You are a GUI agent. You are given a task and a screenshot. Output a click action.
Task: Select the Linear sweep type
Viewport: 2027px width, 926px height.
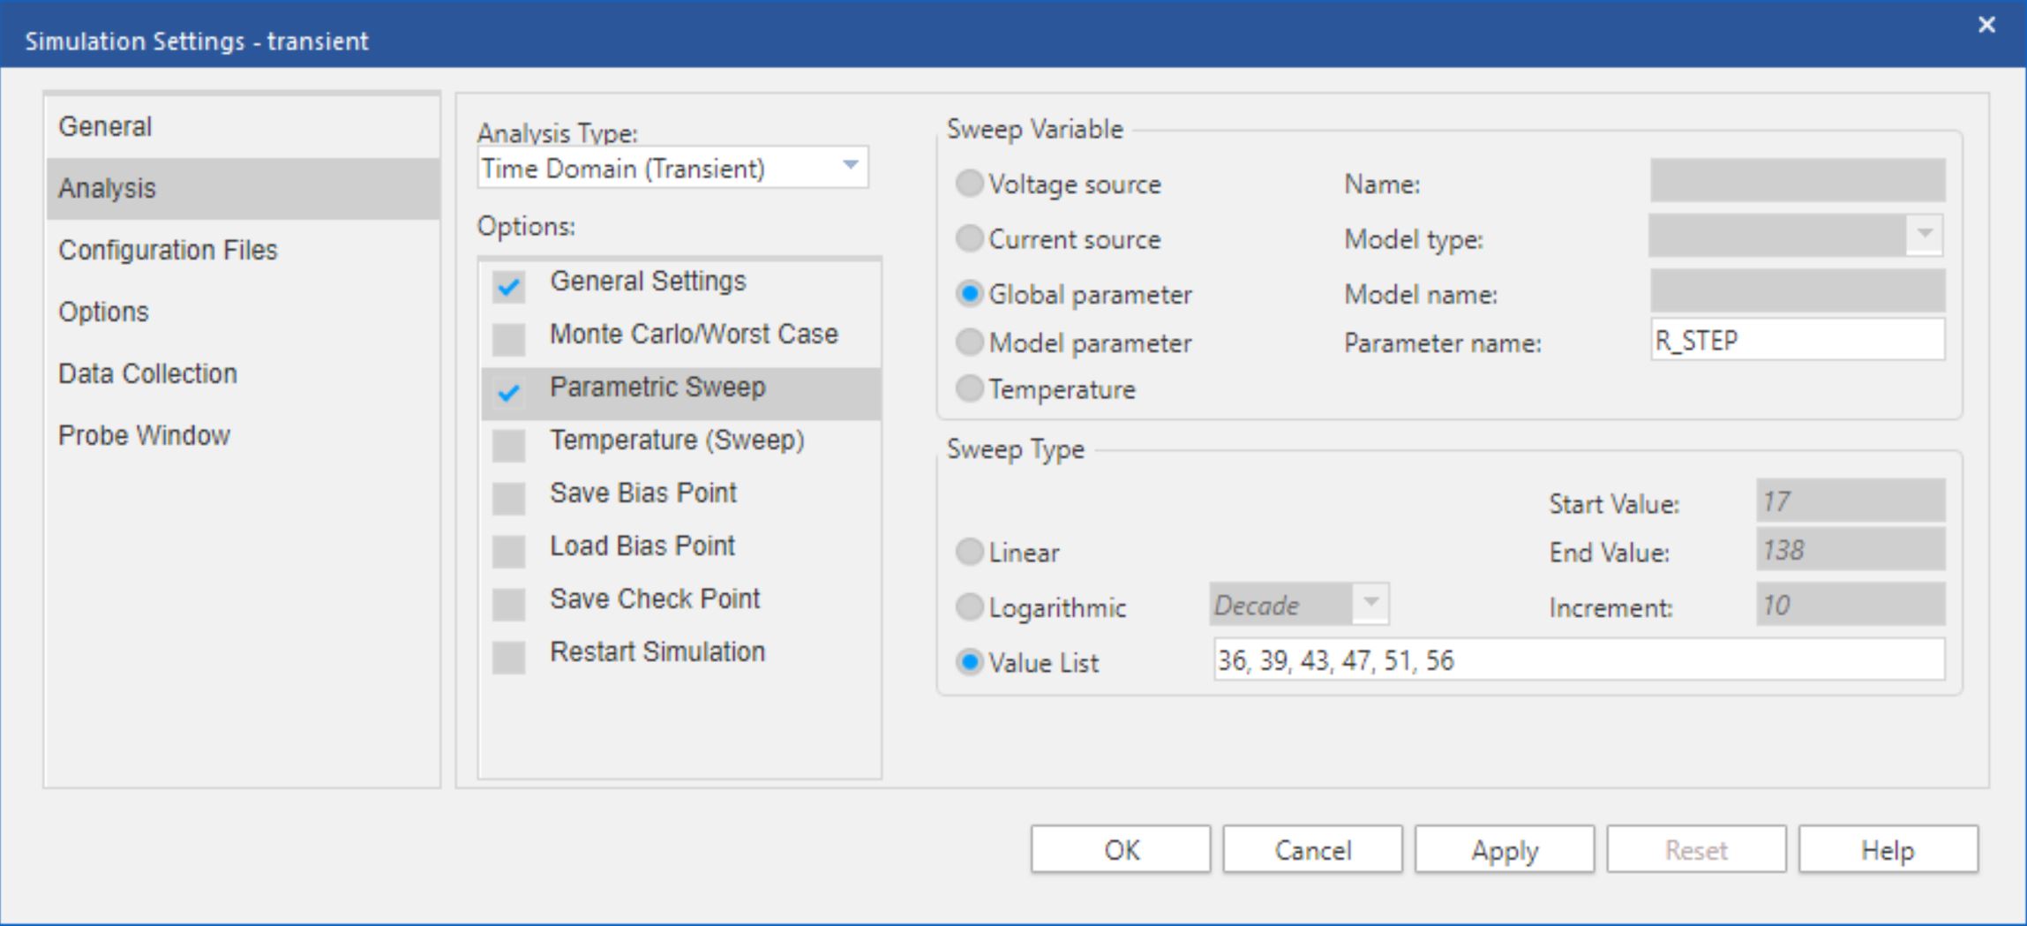(970, 553)
